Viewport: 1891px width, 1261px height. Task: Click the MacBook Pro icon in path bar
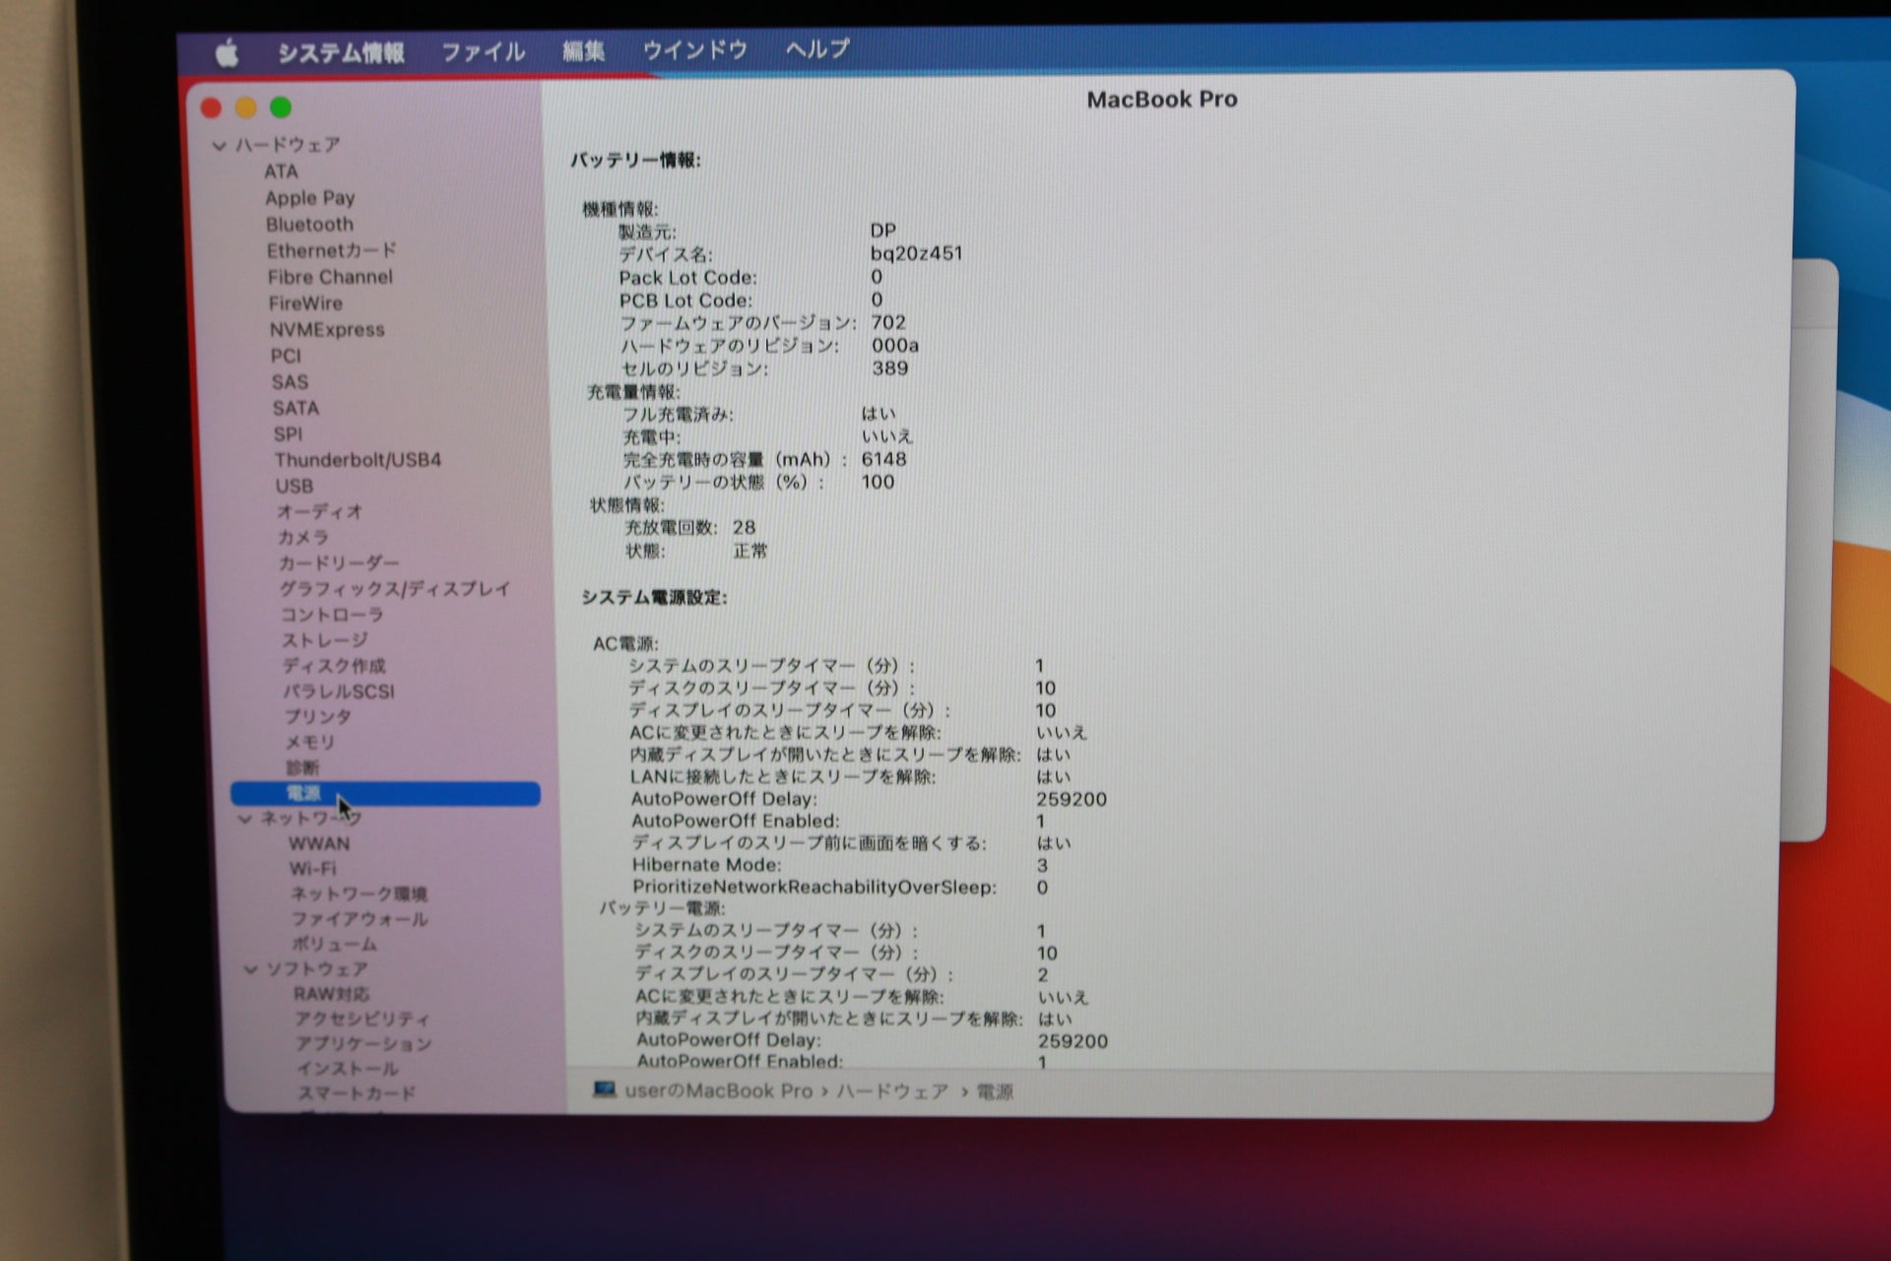point(605,1090)
